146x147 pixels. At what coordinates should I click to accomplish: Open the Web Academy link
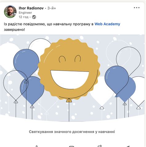[x=107, y=24]
